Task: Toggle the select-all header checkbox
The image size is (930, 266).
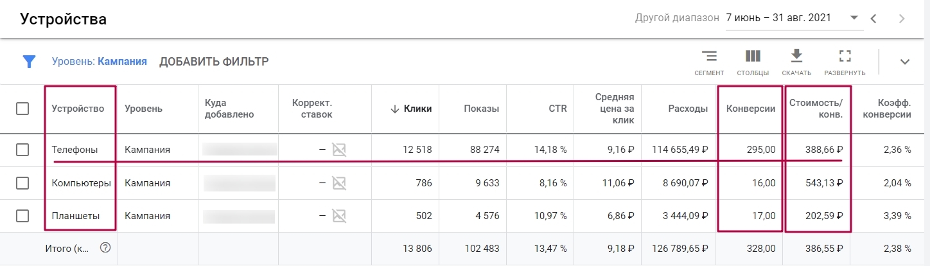Action: (x=22, y=109)
